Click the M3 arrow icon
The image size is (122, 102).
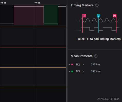tap(83, 71)
